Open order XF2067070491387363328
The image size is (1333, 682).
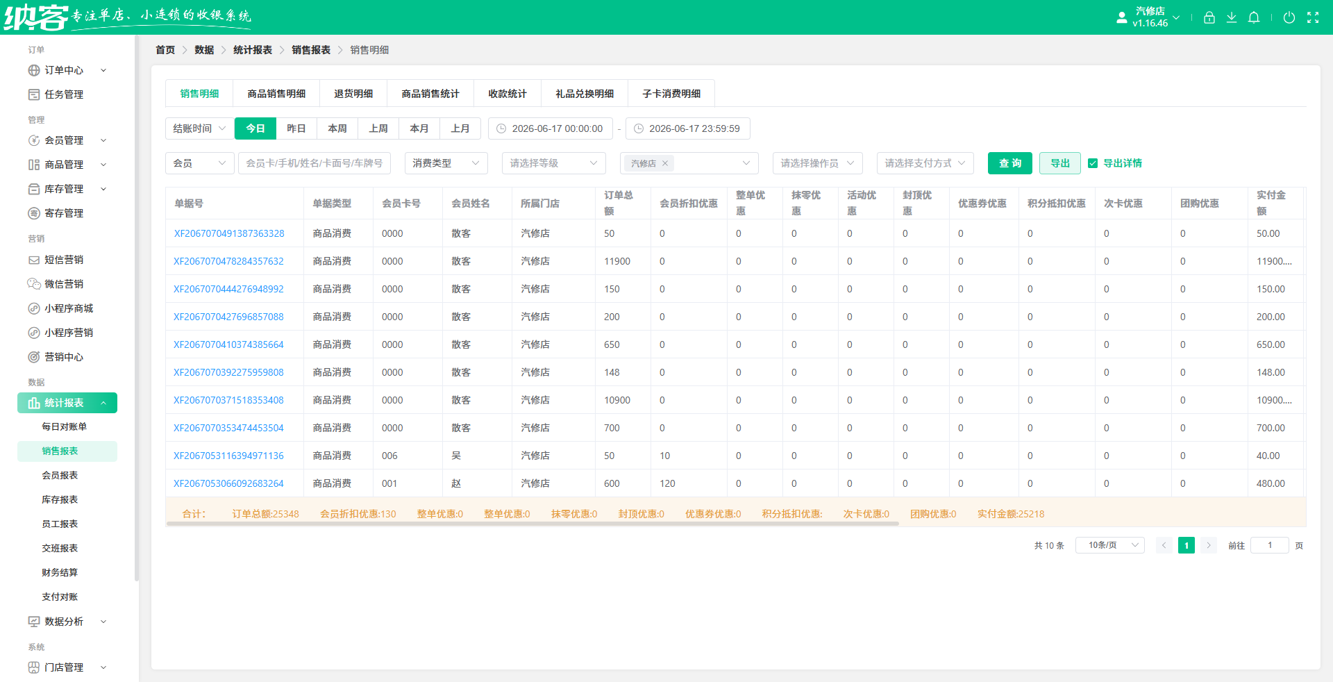229,233
